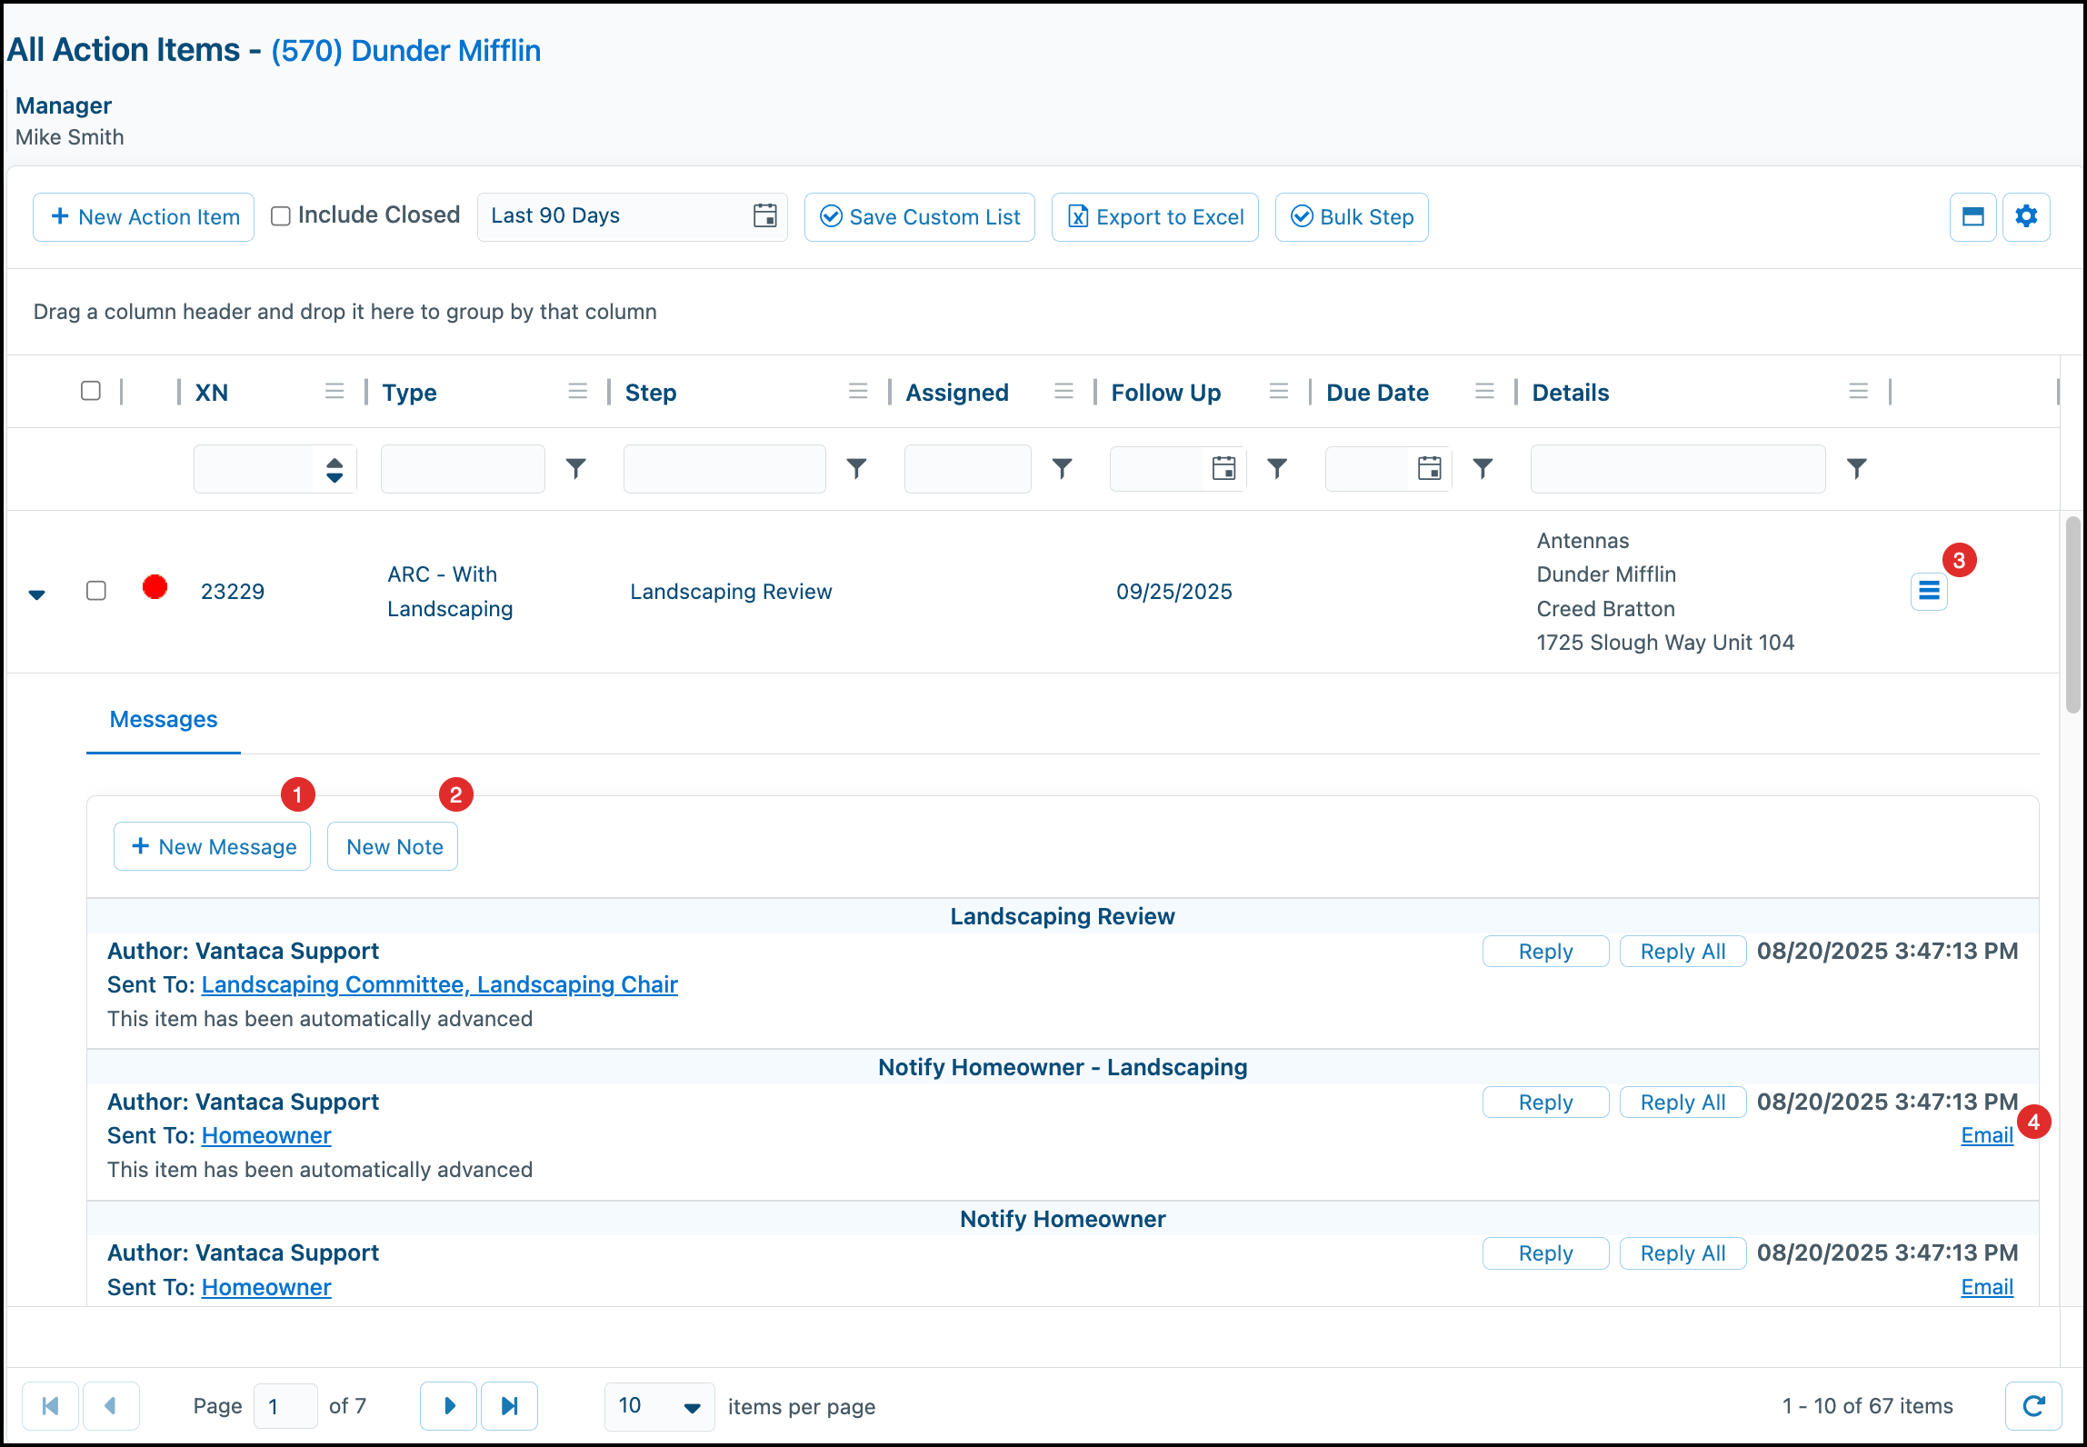Click the Landscaping Review step cell
The width and height of the screenshot is (2087, 1447).
(x=731, y=592)
